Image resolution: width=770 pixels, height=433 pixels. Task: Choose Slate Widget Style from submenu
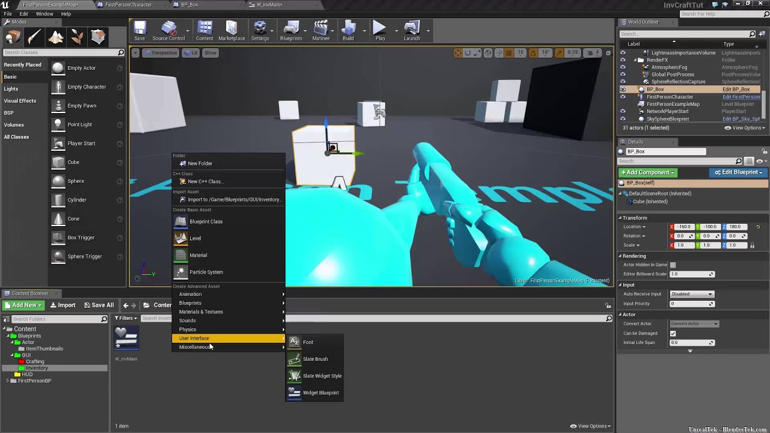314,376
